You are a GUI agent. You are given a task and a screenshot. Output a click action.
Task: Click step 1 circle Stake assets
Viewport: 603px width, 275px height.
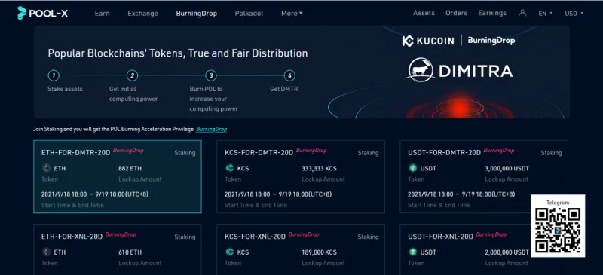point(54,75)
